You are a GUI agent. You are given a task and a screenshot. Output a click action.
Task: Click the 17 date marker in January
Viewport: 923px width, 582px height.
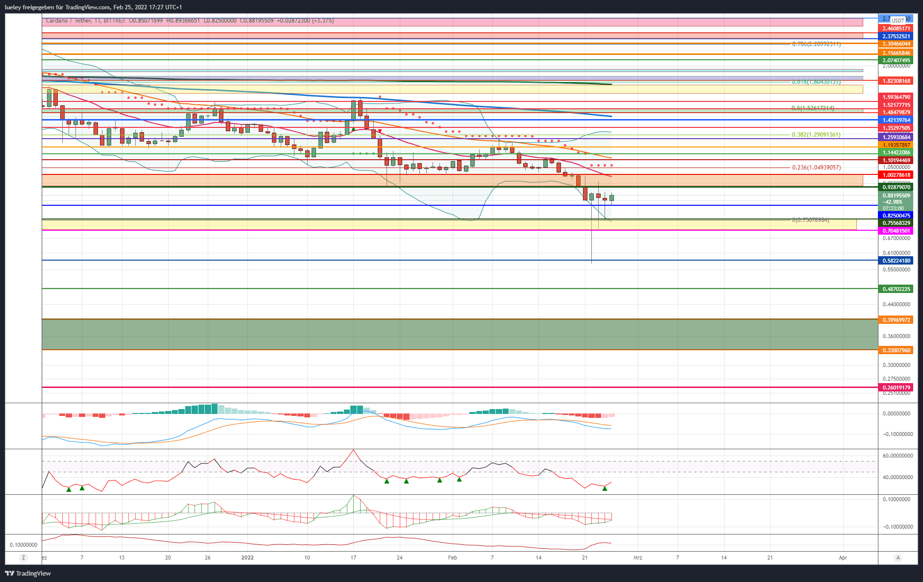(x=353, y=558)
